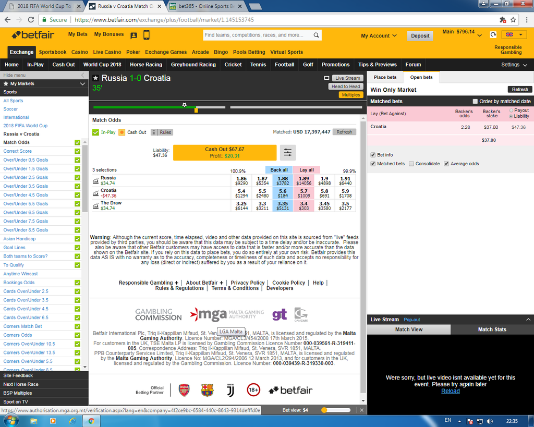Image resolution: width=534 pixels, height=427 pixels.
Task: Enable the Consolidate checkbox
Action: click(411, 163)
